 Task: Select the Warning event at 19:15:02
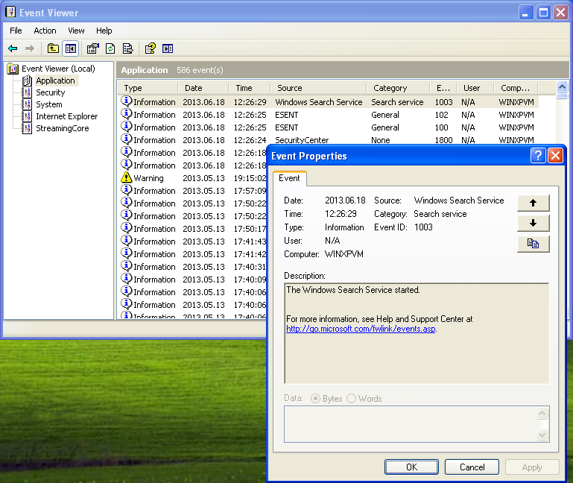194,178
